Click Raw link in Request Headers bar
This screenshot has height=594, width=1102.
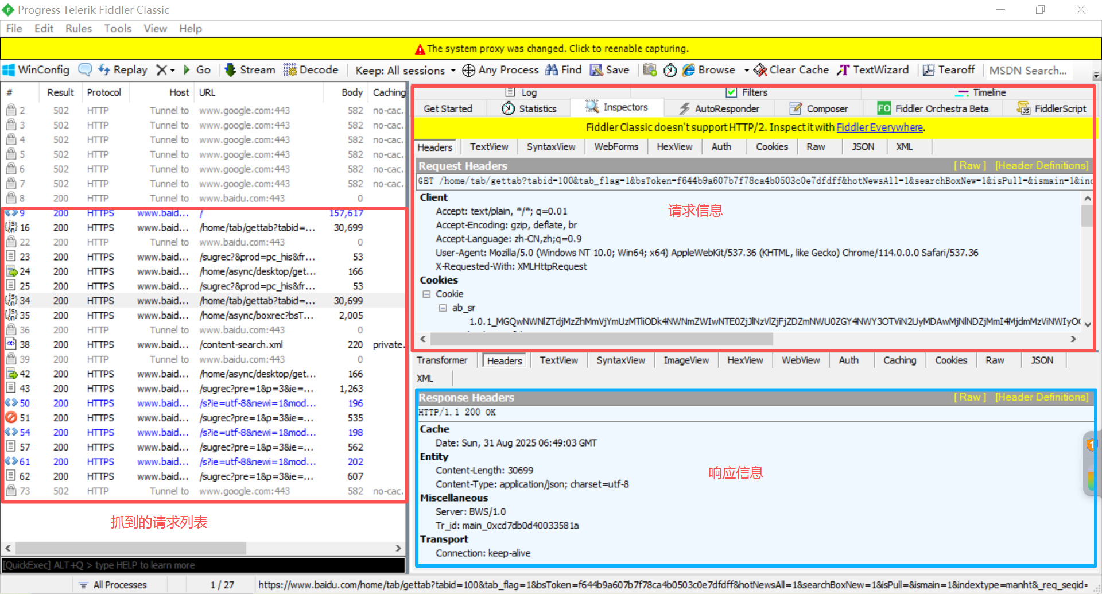tap(970, 166)
